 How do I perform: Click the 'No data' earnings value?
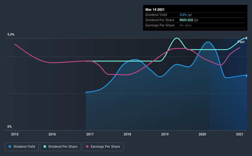tap(185, 25)
